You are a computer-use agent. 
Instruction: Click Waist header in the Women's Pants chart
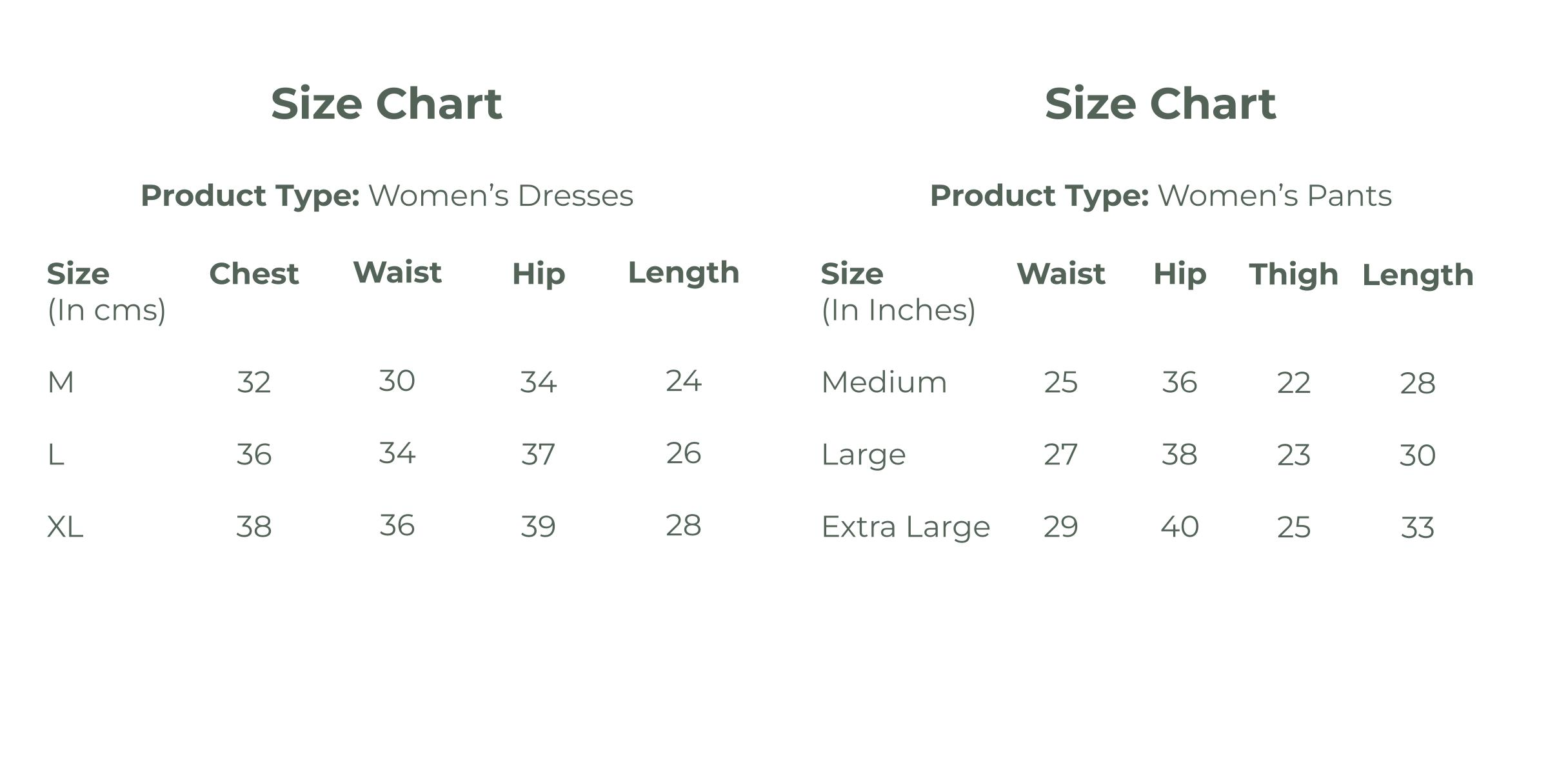pyautogui.click(x=1060, y=274)
